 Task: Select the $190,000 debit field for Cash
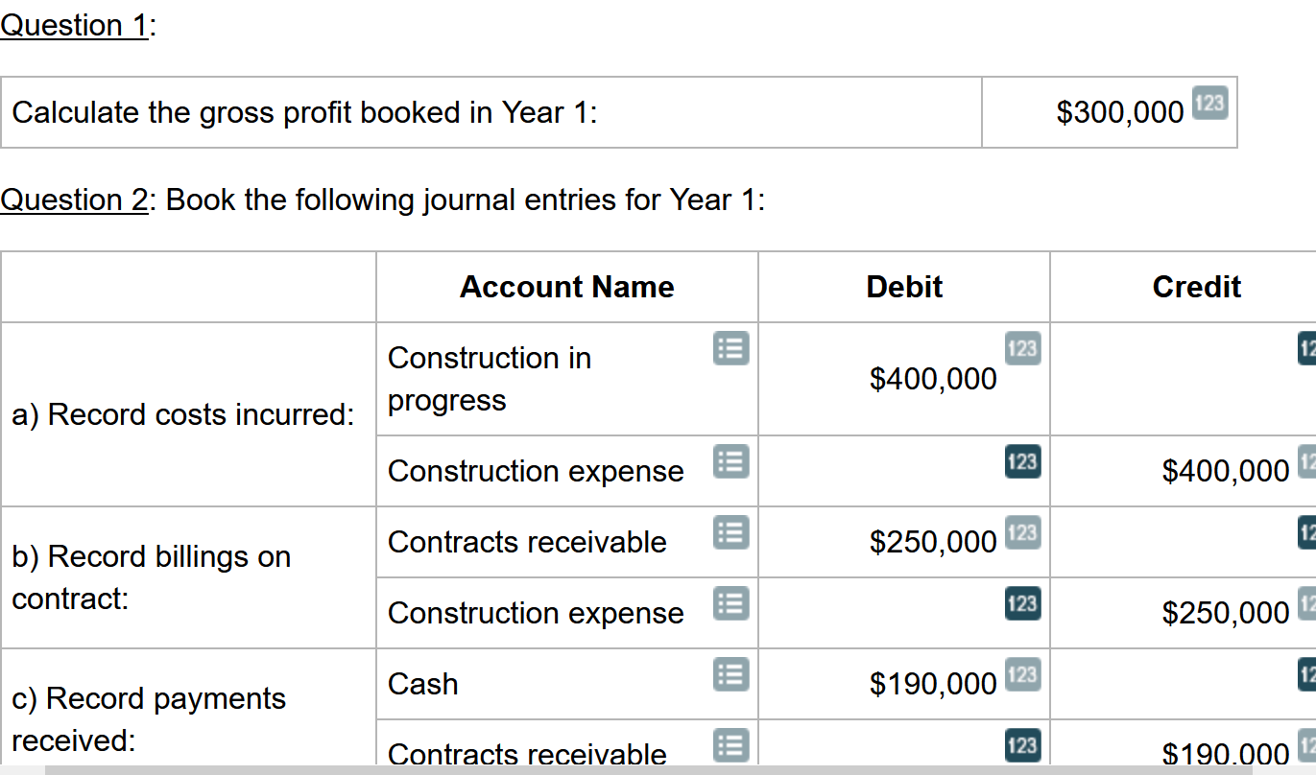tap(904, 684)
